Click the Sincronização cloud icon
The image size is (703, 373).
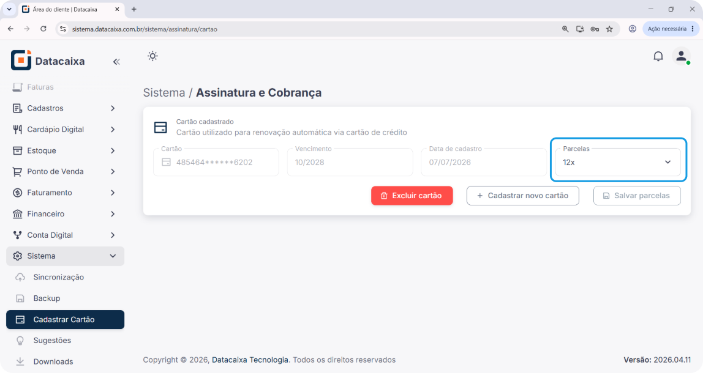pyautogui.click(x=20, y=277)
